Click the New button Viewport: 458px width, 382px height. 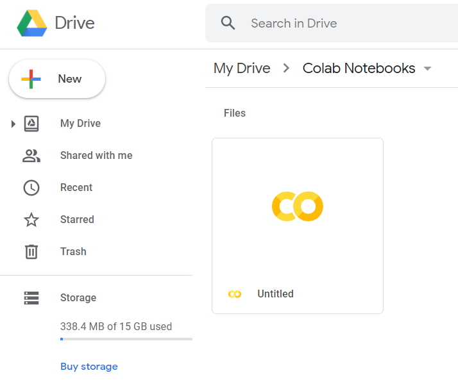tap(57, 79)
